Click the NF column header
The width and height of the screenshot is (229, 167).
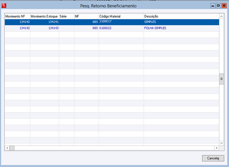(87, 16)
